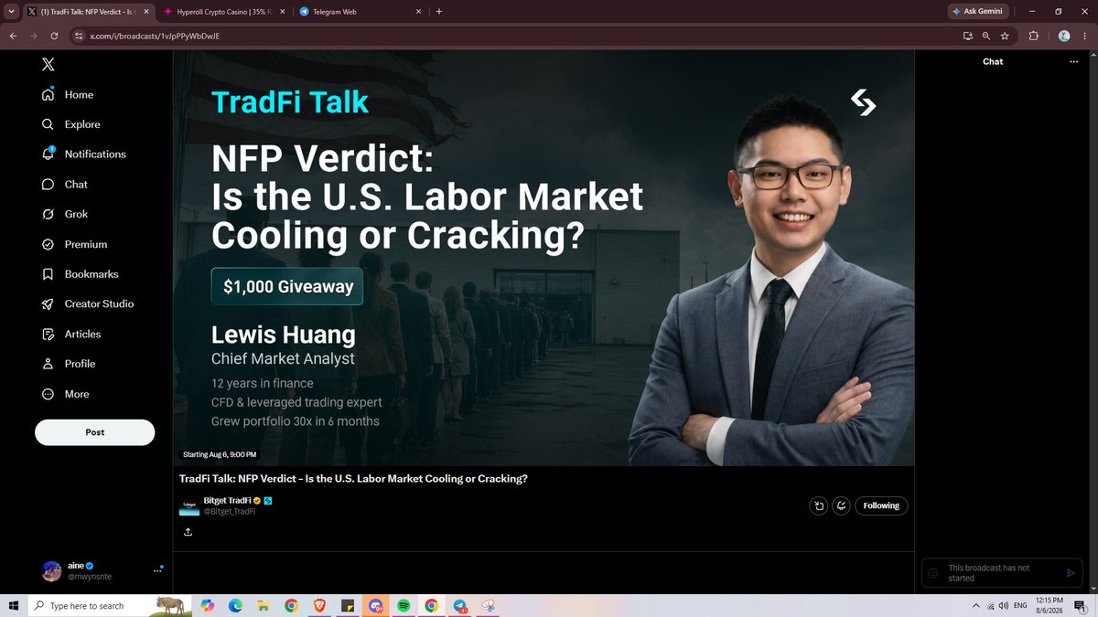Click the emoji icon in chat box
The width and height of the screenshot is (1098, 617).
(933, 573)
